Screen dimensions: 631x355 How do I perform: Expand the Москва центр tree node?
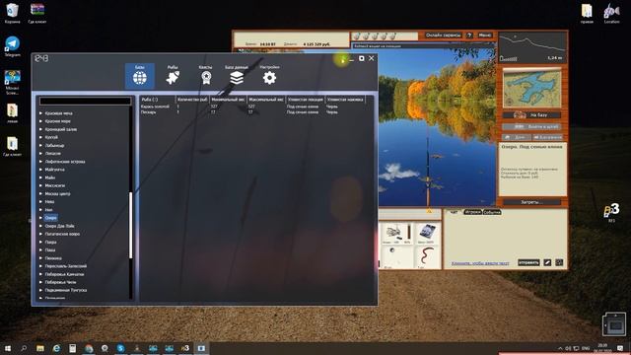pos(41,193)
